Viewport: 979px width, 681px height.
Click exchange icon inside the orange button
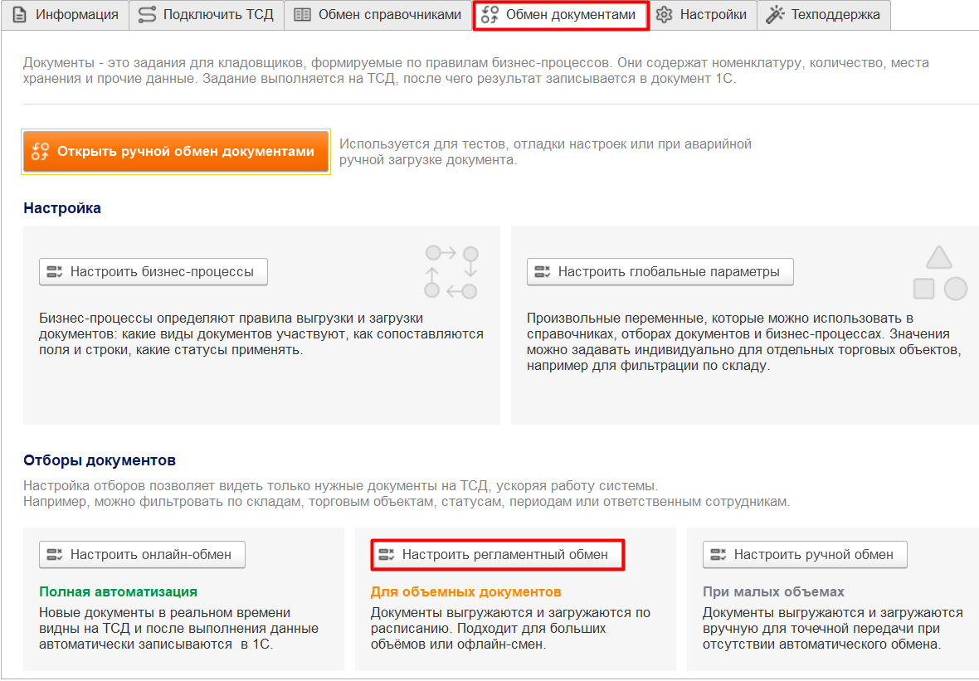point(40,152)
